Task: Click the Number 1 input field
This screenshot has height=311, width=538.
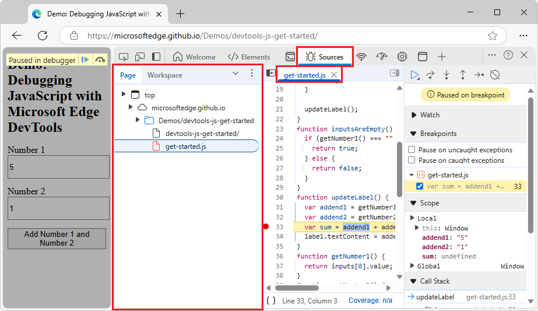Action: 59,167
